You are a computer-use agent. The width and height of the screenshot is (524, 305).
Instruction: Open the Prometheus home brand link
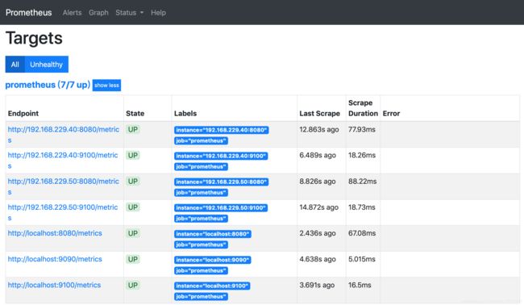[x=29, y=13]
